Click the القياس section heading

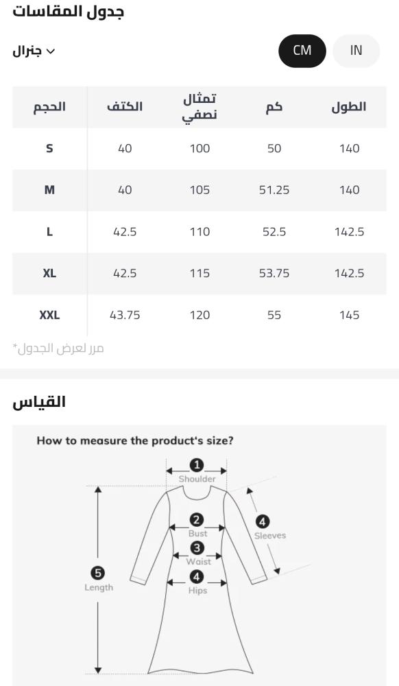click(x=39, y=402)
